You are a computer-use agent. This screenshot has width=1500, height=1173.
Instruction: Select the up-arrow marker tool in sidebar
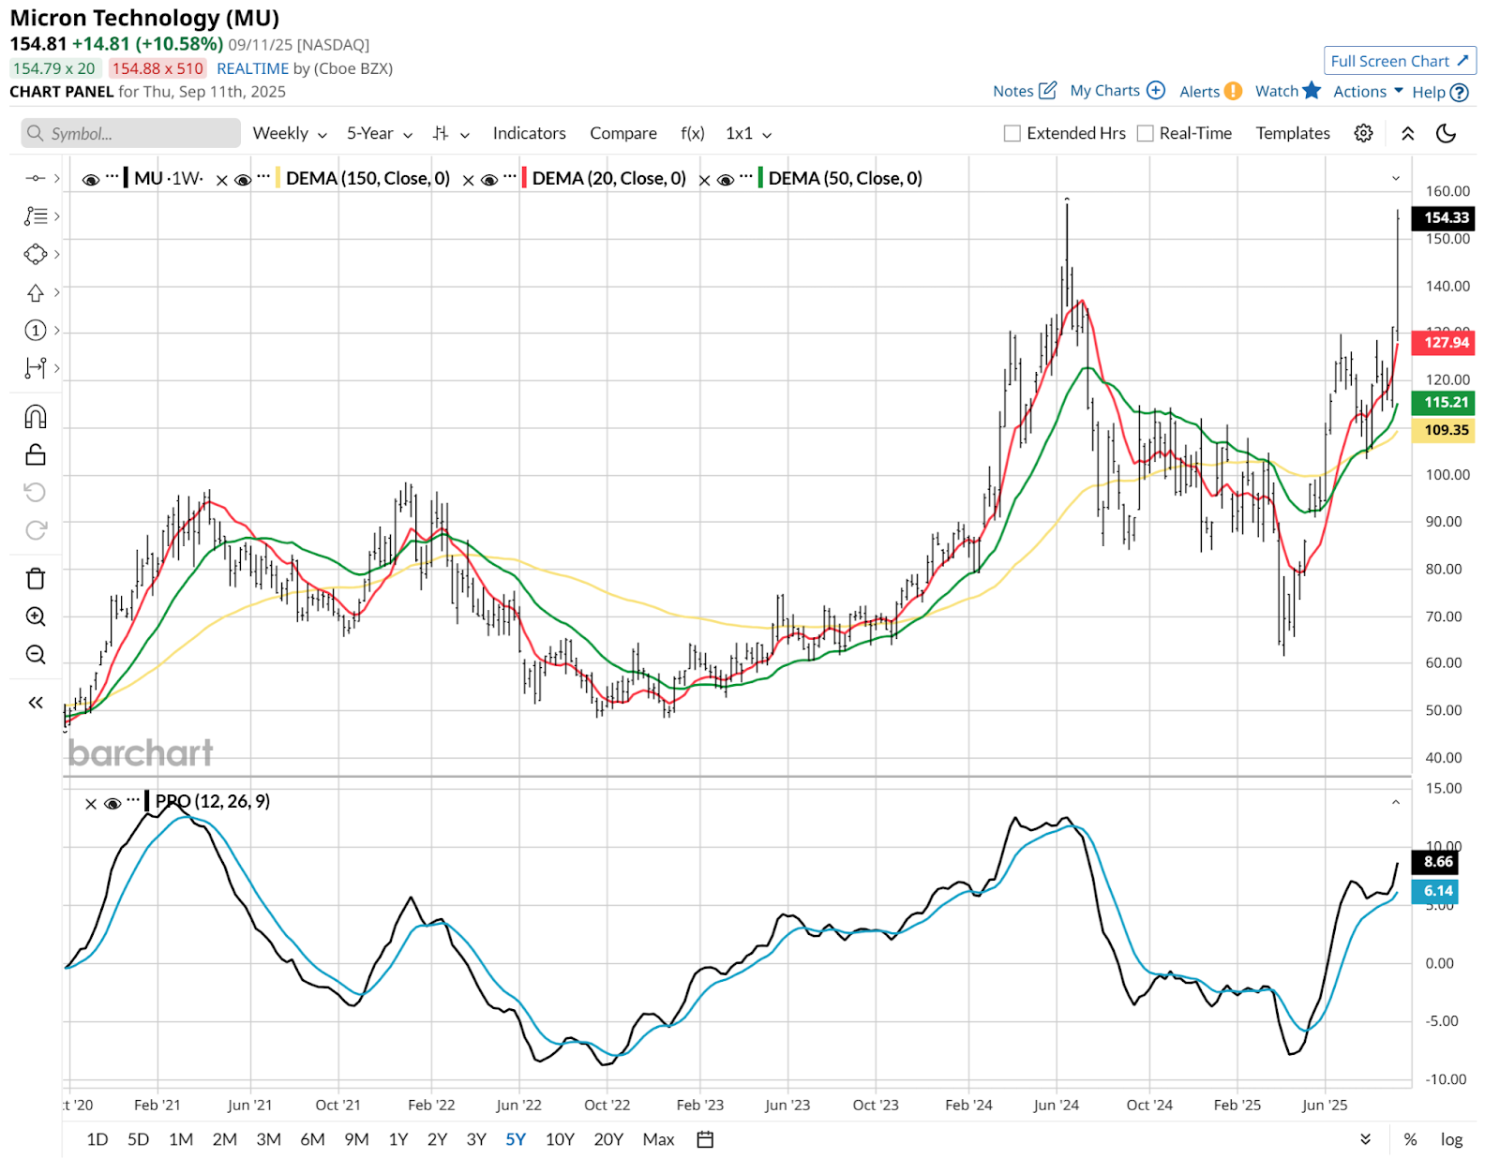pyautogui.click(x=35, y=292)
